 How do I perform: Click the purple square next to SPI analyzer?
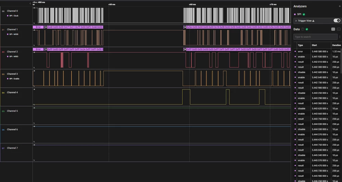295,14
